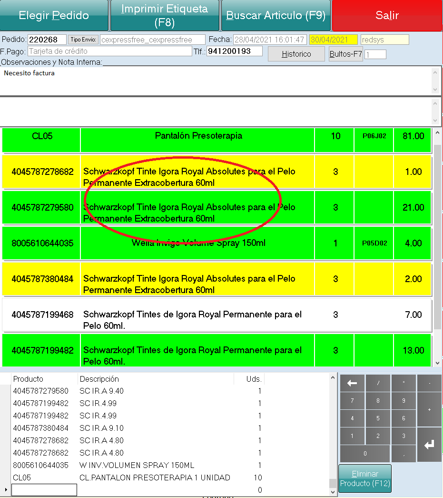Viewport: 443px width, 498px height.
Task: Click internal note scrollbar down arrow
Action: point(435,121)
